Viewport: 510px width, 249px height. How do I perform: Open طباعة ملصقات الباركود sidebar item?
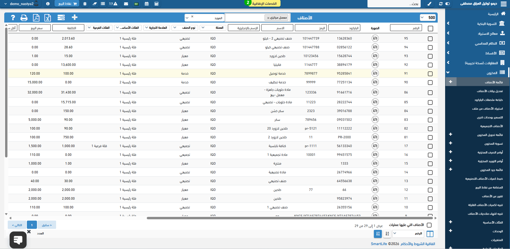tap(488, 100)
